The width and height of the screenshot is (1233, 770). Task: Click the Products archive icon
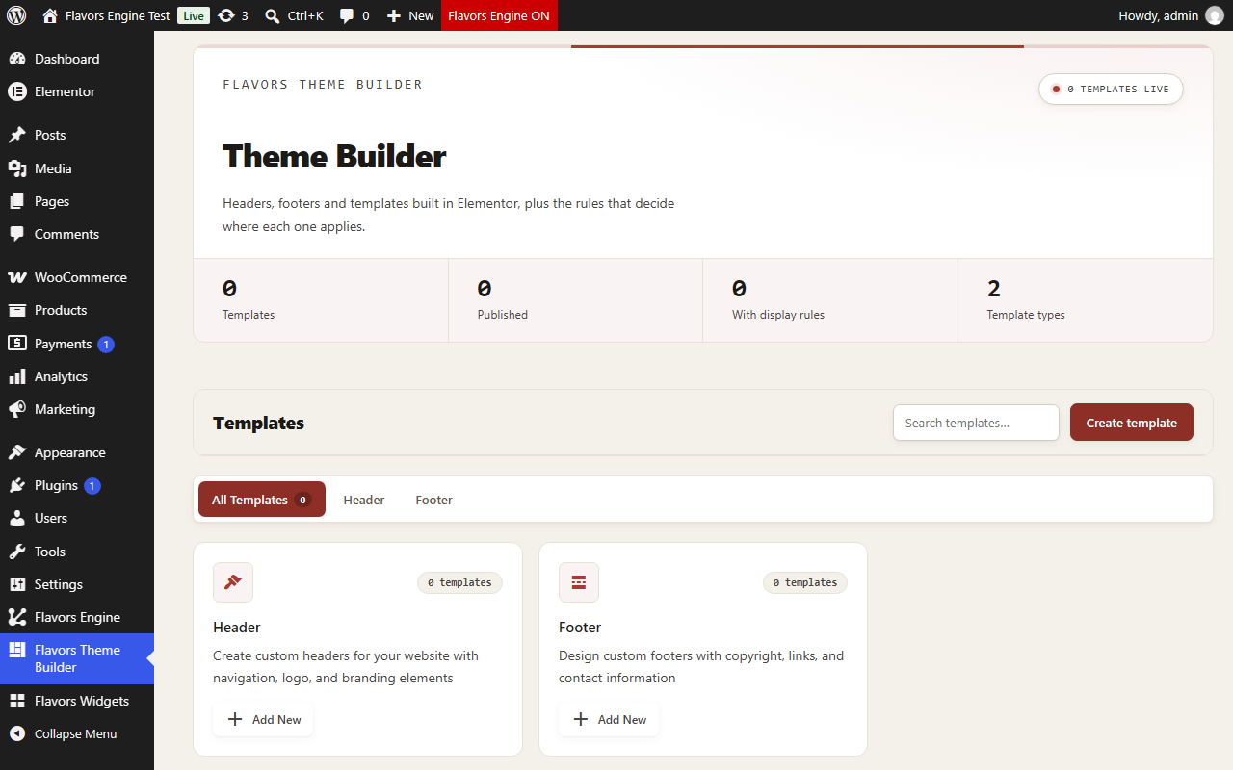coord(16,310)
